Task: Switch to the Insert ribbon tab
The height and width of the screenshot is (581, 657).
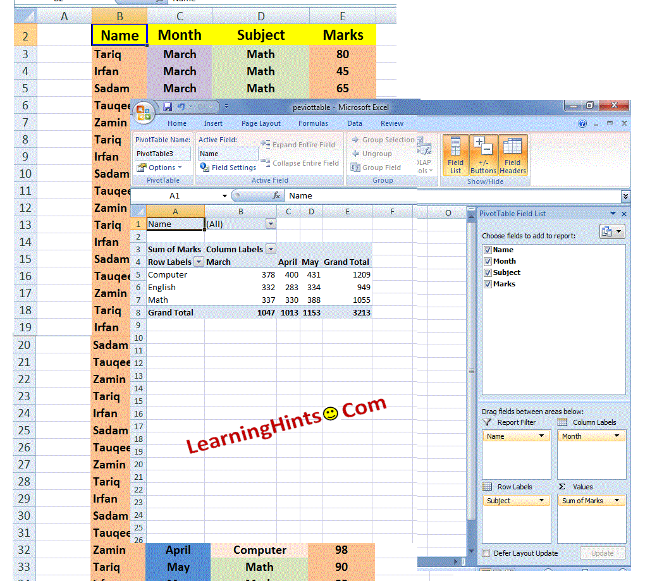Action: 213,123
